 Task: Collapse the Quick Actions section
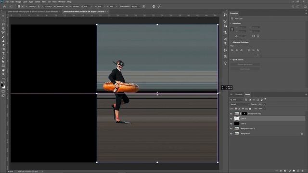tap(231, 60)
